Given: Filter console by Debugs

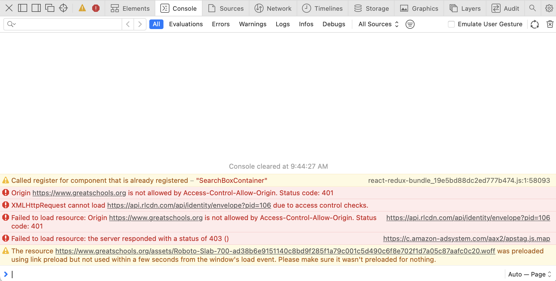Looking at the screenshot, I should (334, 24).
